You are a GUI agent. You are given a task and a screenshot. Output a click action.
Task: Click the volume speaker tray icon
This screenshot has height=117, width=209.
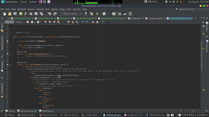coord(173,2)
